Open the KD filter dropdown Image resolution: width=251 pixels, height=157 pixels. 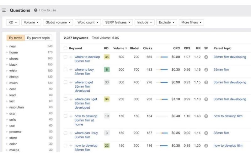[x=13, y=22]
